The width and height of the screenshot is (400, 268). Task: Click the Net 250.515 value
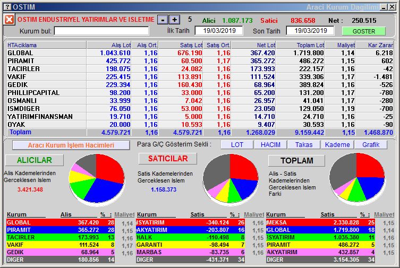point(364,20)
